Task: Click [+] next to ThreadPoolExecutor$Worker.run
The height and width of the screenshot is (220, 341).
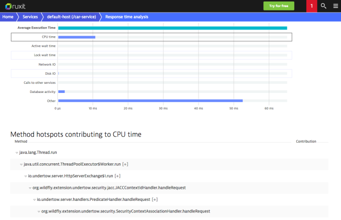Action: point(125,164)
